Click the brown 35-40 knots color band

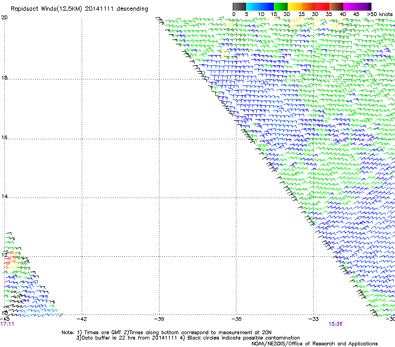point(336,6)
